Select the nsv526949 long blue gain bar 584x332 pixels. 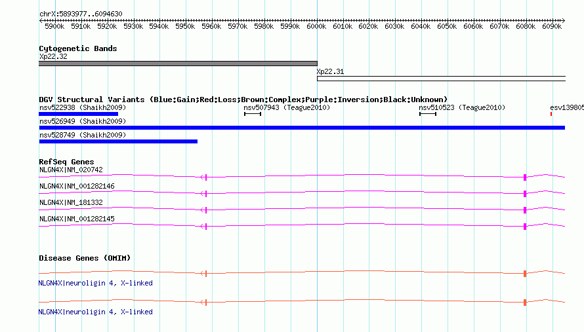point(302,128)
